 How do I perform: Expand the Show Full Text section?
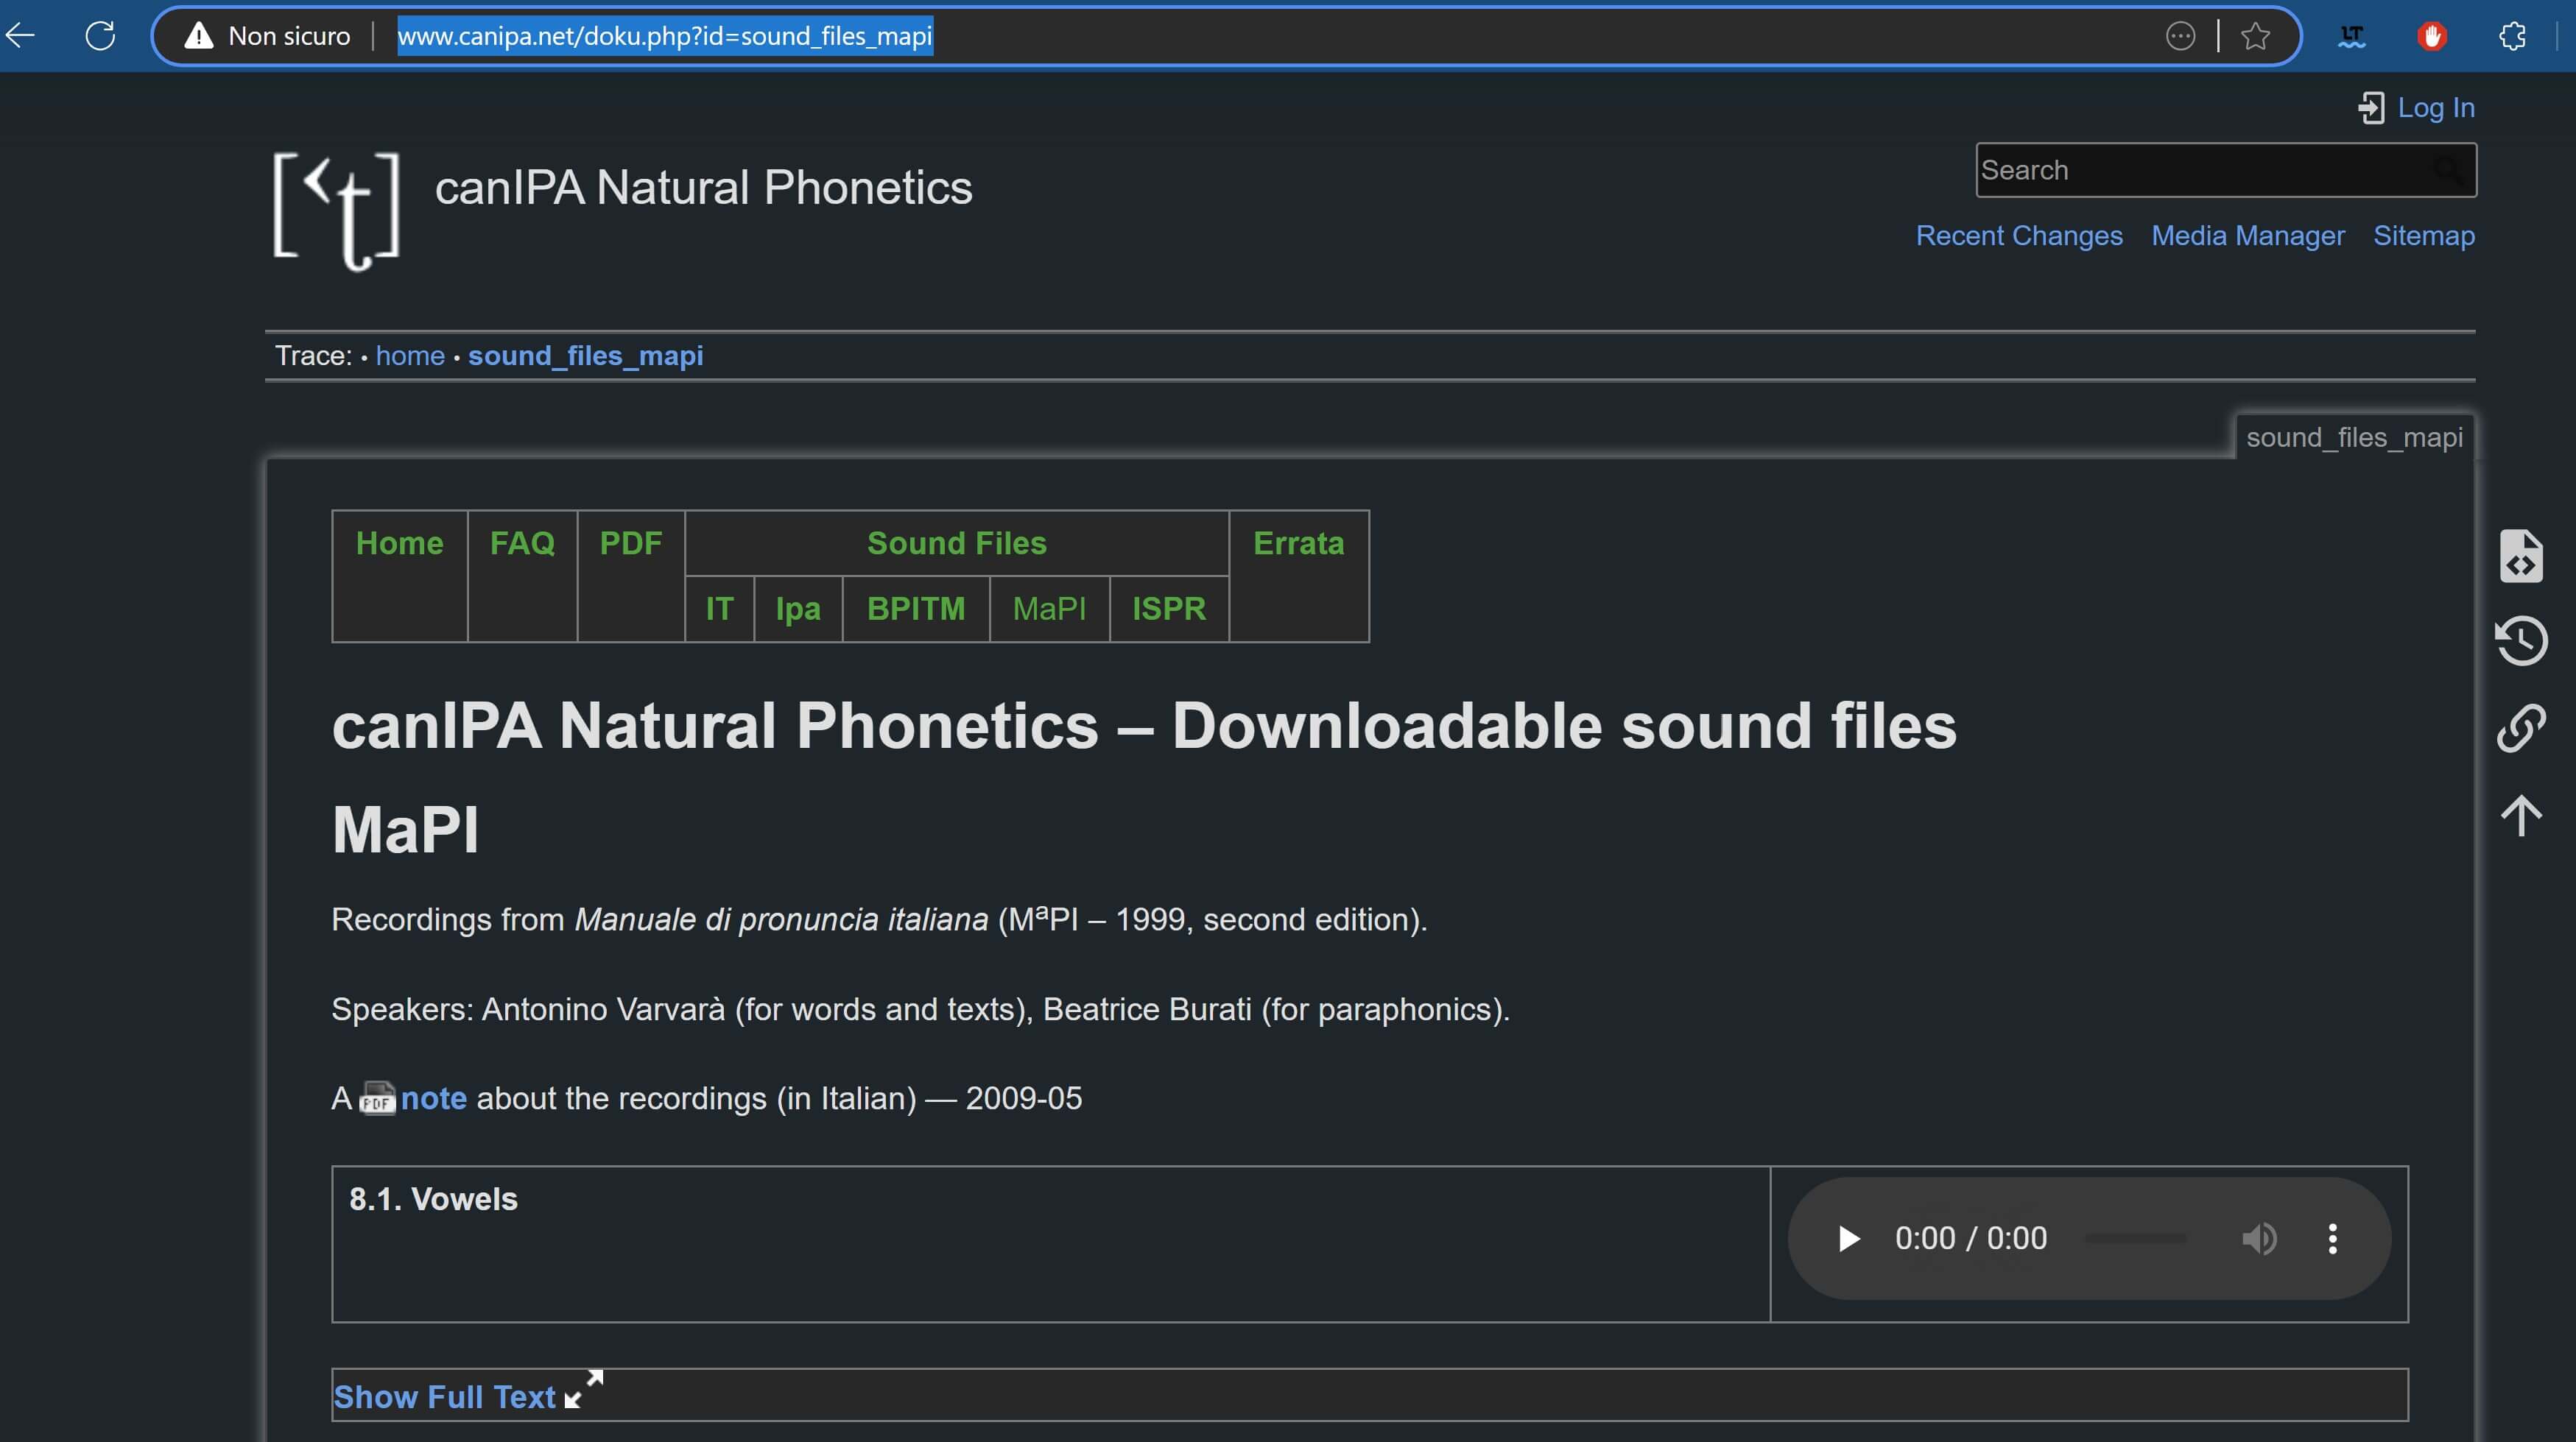pos(445,1396)
